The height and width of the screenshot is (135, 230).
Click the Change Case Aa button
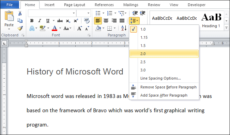(67, 28)
